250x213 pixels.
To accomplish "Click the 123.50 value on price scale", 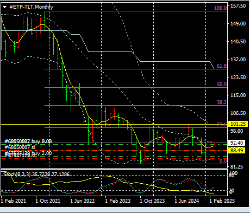I will [238, 78].
